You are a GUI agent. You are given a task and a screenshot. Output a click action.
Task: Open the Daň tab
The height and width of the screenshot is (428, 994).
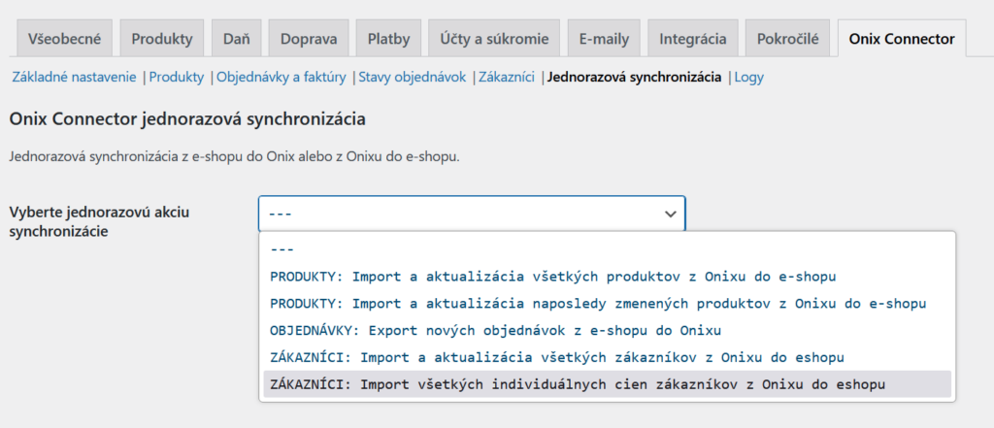237,40
